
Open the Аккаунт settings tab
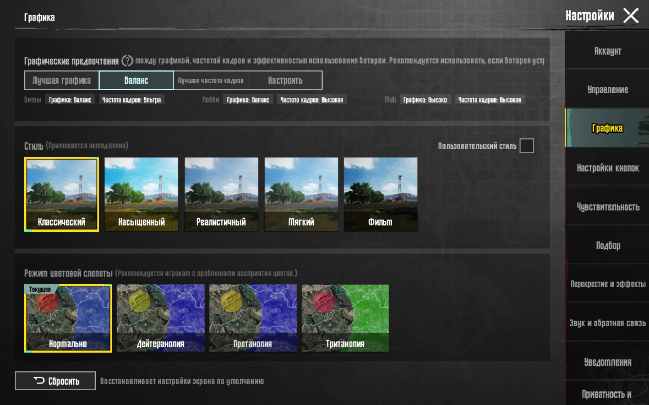coord(607,51)
